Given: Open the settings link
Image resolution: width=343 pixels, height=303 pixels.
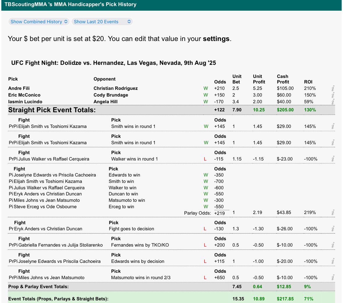Looking at the screenshot, I should [216, 39].
